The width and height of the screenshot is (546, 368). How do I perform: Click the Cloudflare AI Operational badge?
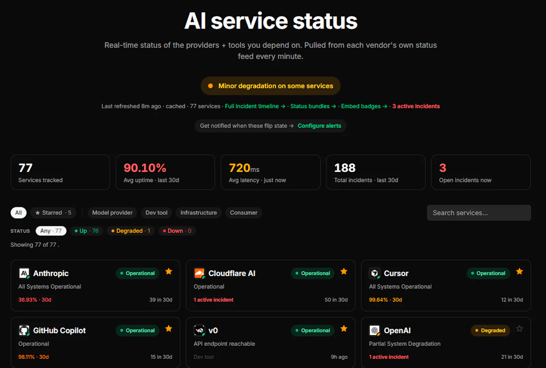click(313, 273)
